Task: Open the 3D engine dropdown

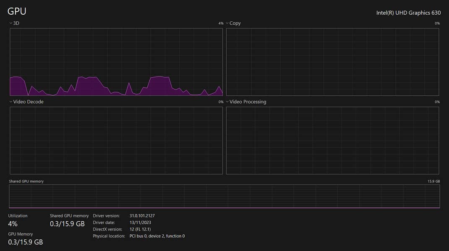Action: tap(14, 23)
